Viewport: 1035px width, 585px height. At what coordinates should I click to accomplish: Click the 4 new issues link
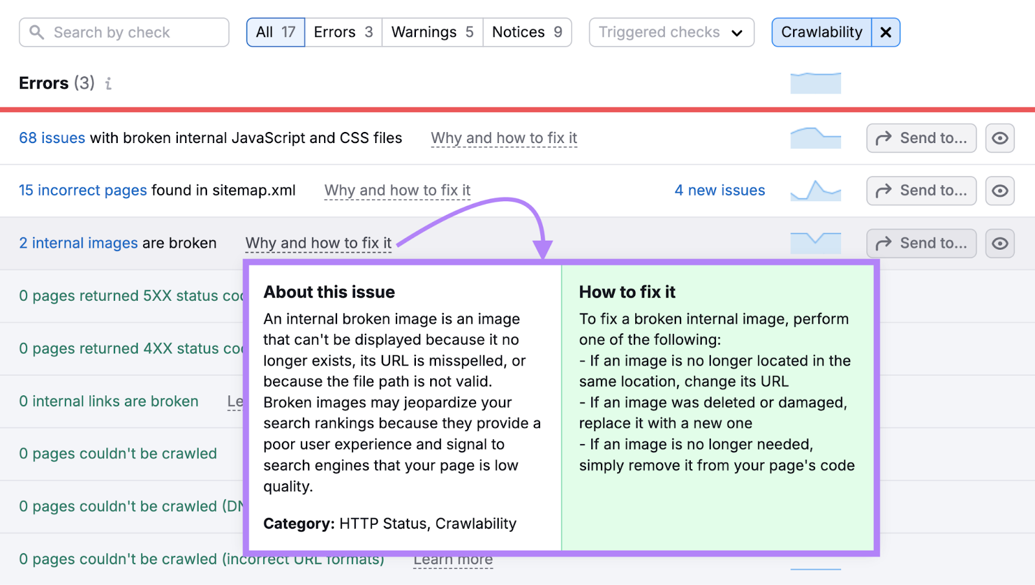[719, 190]
